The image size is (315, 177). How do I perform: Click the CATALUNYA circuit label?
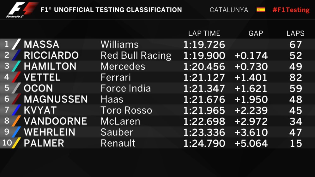tap(229, 10)
